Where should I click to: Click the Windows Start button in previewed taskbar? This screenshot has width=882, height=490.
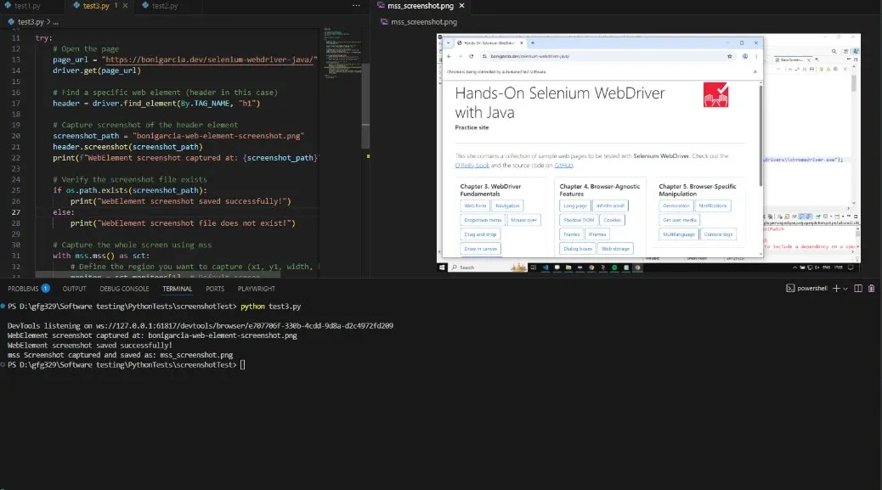442,268
